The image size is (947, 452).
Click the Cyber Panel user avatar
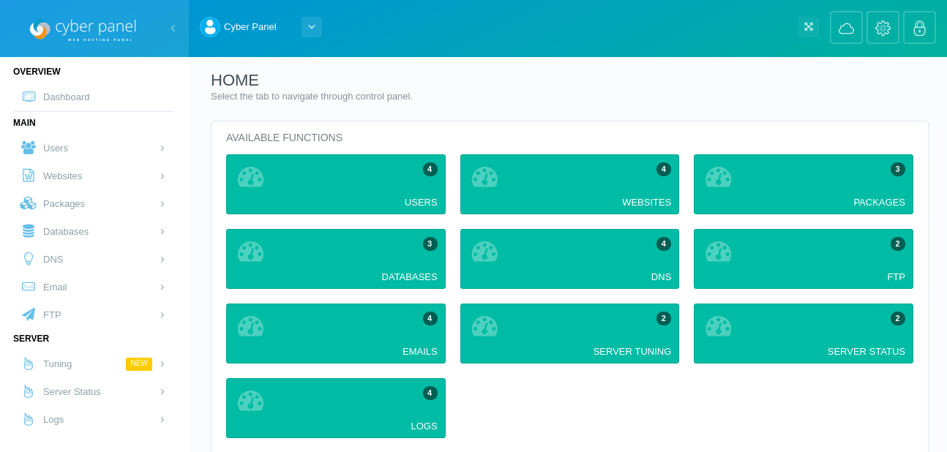(210, 27)
